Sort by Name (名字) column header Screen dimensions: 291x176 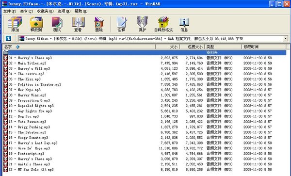click(x=79, y=47)
